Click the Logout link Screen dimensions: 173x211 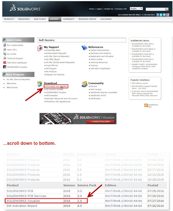point(99,9)
